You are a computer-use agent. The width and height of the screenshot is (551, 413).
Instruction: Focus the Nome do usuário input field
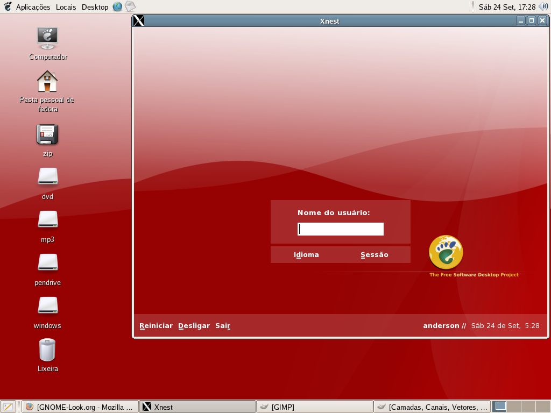[x=341, y=229]
